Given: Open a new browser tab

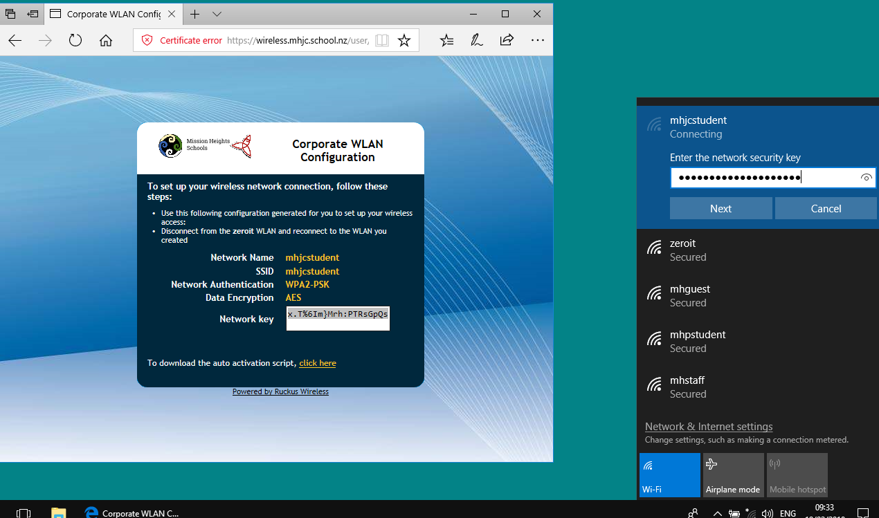Looking at the screenshot, I should click(x=195, y=14).
